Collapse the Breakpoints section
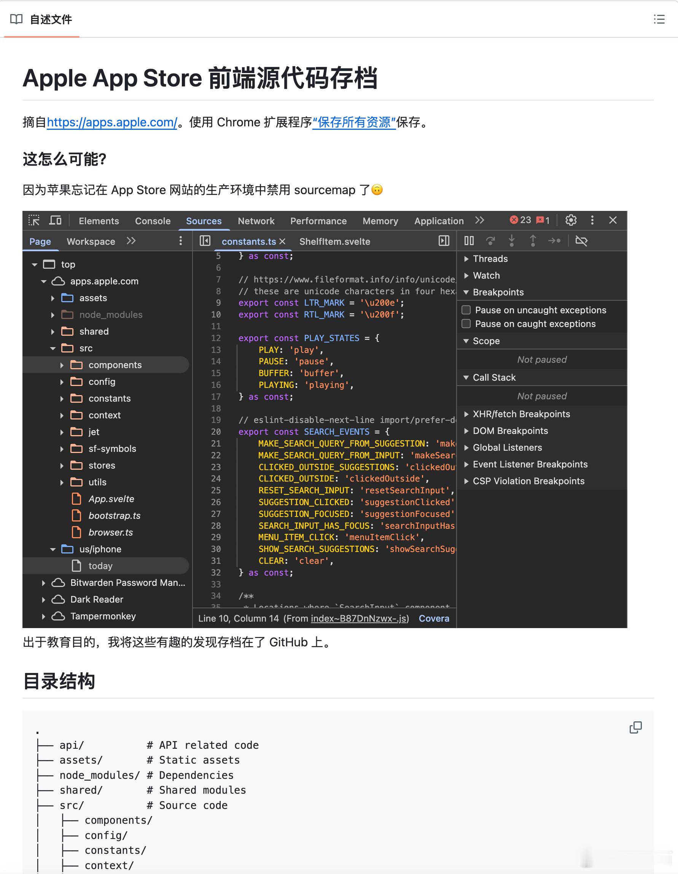Viewport: 678px width, 874px height. (x=466, y=292)
